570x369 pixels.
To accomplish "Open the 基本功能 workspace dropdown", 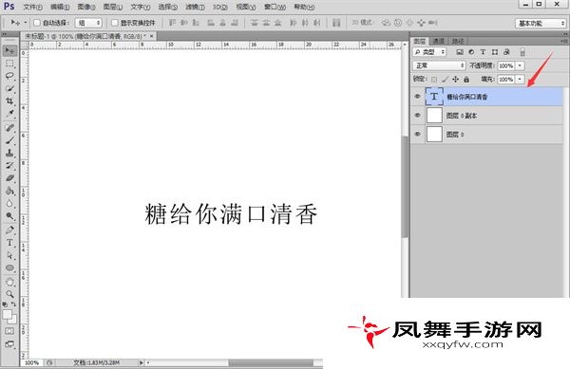I will click(541, 23).
